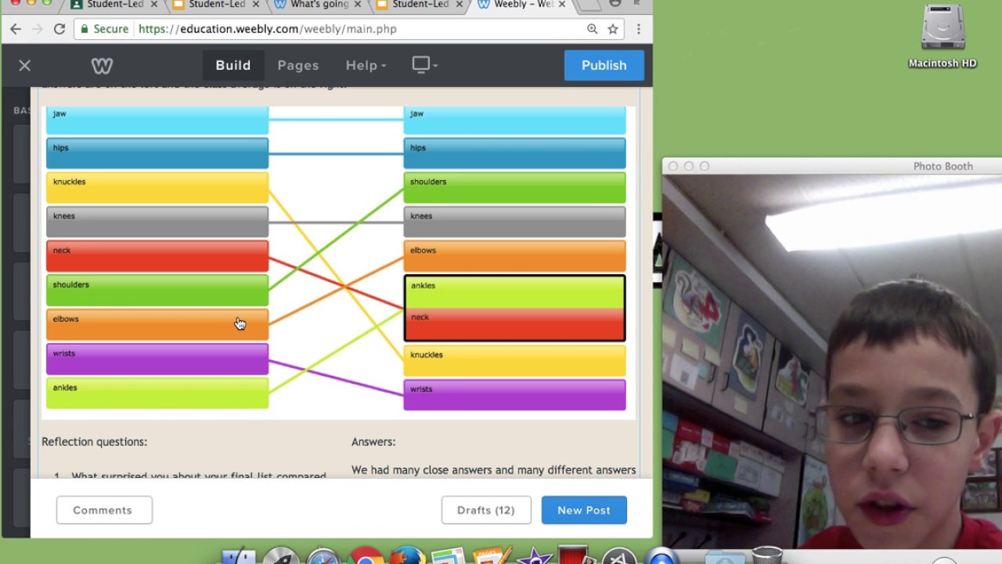Image resolution: width=1002 pixels, height=564 pixels.
Task: Open the App Store from the dock
Action: pyautogui.click(x=619, y=555)
